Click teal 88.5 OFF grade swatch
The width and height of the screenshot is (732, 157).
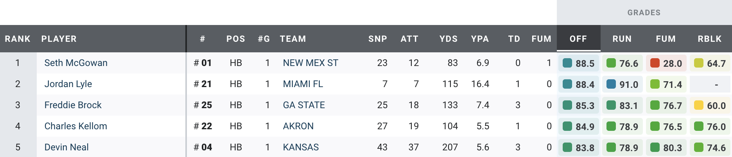pos(567,63)
